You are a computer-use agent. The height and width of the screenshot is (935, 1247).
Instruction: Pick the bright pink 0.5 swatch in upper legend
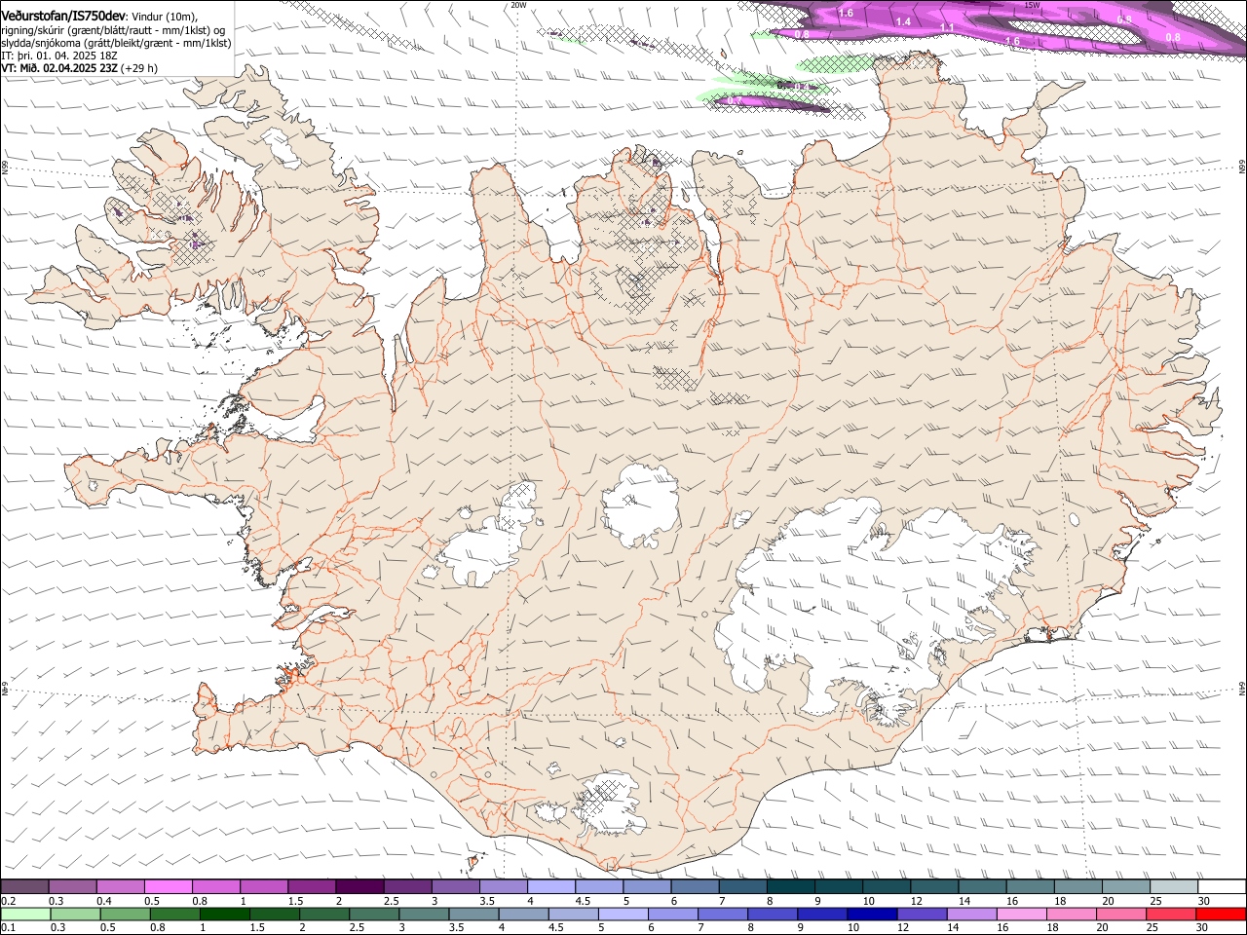click(x=169, y=886)
